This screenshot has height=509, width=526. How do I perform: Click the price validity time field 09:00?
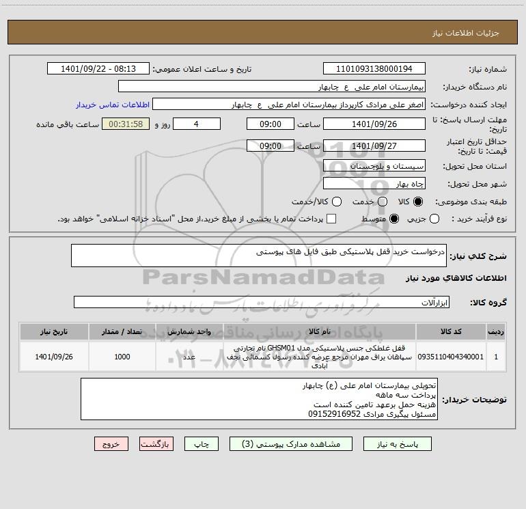point(271,146)
